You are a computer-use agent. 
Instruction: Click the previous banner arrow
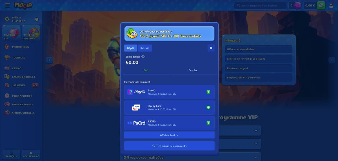click(49, 60)
